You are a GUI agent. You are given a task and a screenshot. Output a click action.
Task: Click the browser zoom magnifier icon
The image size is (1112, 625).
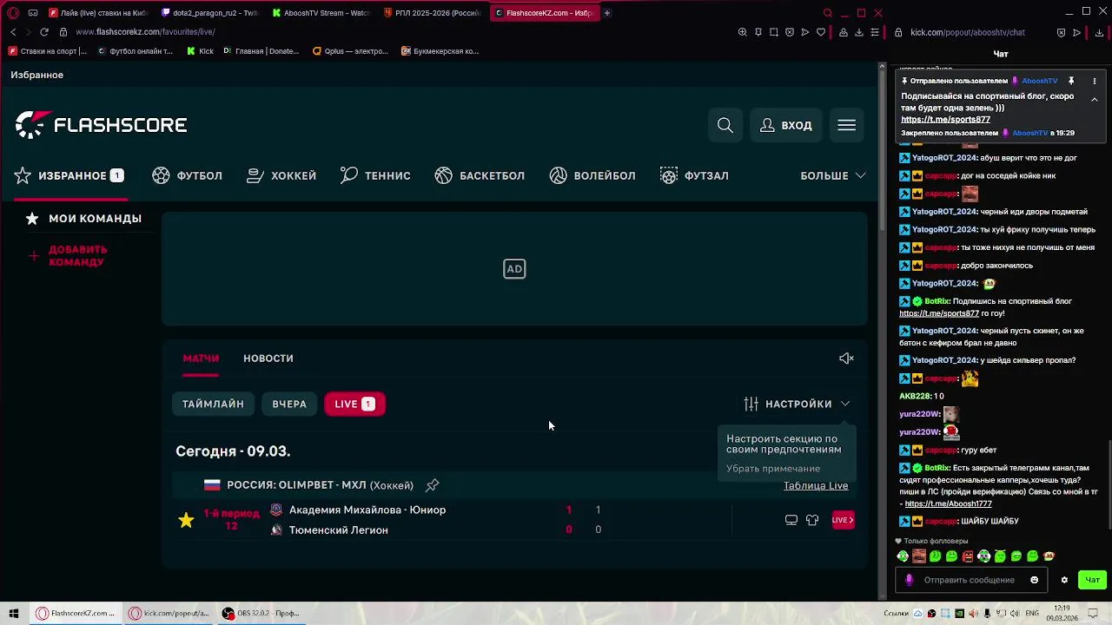point(742,32)
